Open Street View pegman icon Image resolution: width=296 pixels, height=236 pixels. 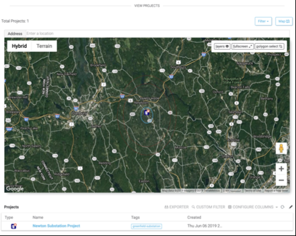[x=281, y=149]
